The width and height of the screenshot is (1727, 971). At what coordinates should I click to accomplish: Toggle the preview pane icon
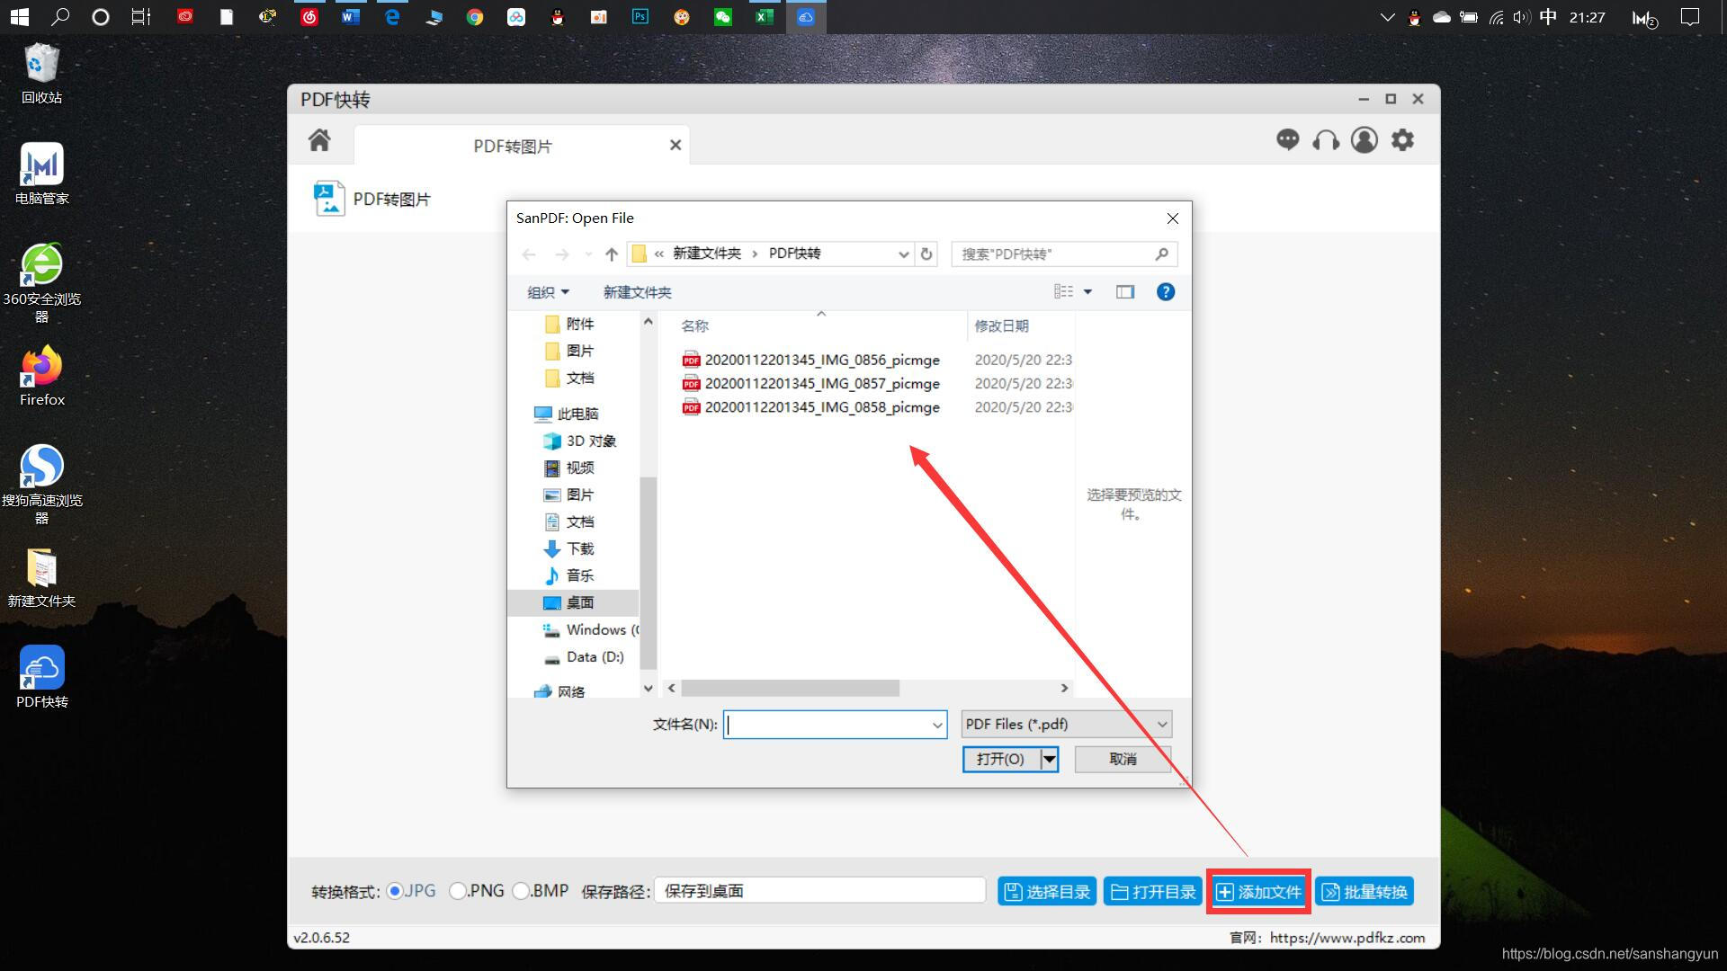pos(1125,291)
